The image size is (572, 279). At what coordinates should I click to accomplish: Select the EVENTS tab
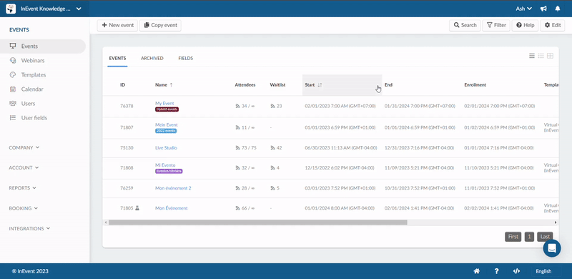[x=117, y=59]
